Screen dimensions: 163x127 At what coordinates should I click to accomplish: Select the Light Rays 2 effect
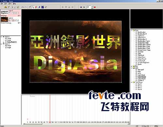point(141,37)
